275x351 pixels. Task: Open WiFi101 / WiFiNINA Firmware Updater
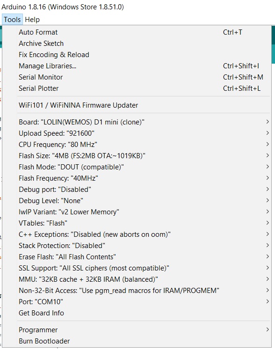coord(137,105)
